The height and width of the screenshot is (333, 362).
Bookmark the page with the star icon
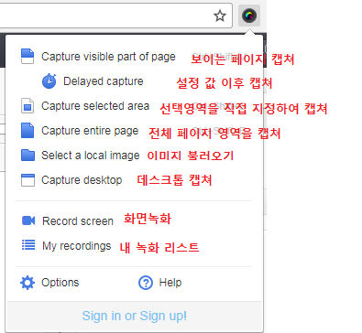(x=220, y=16)
